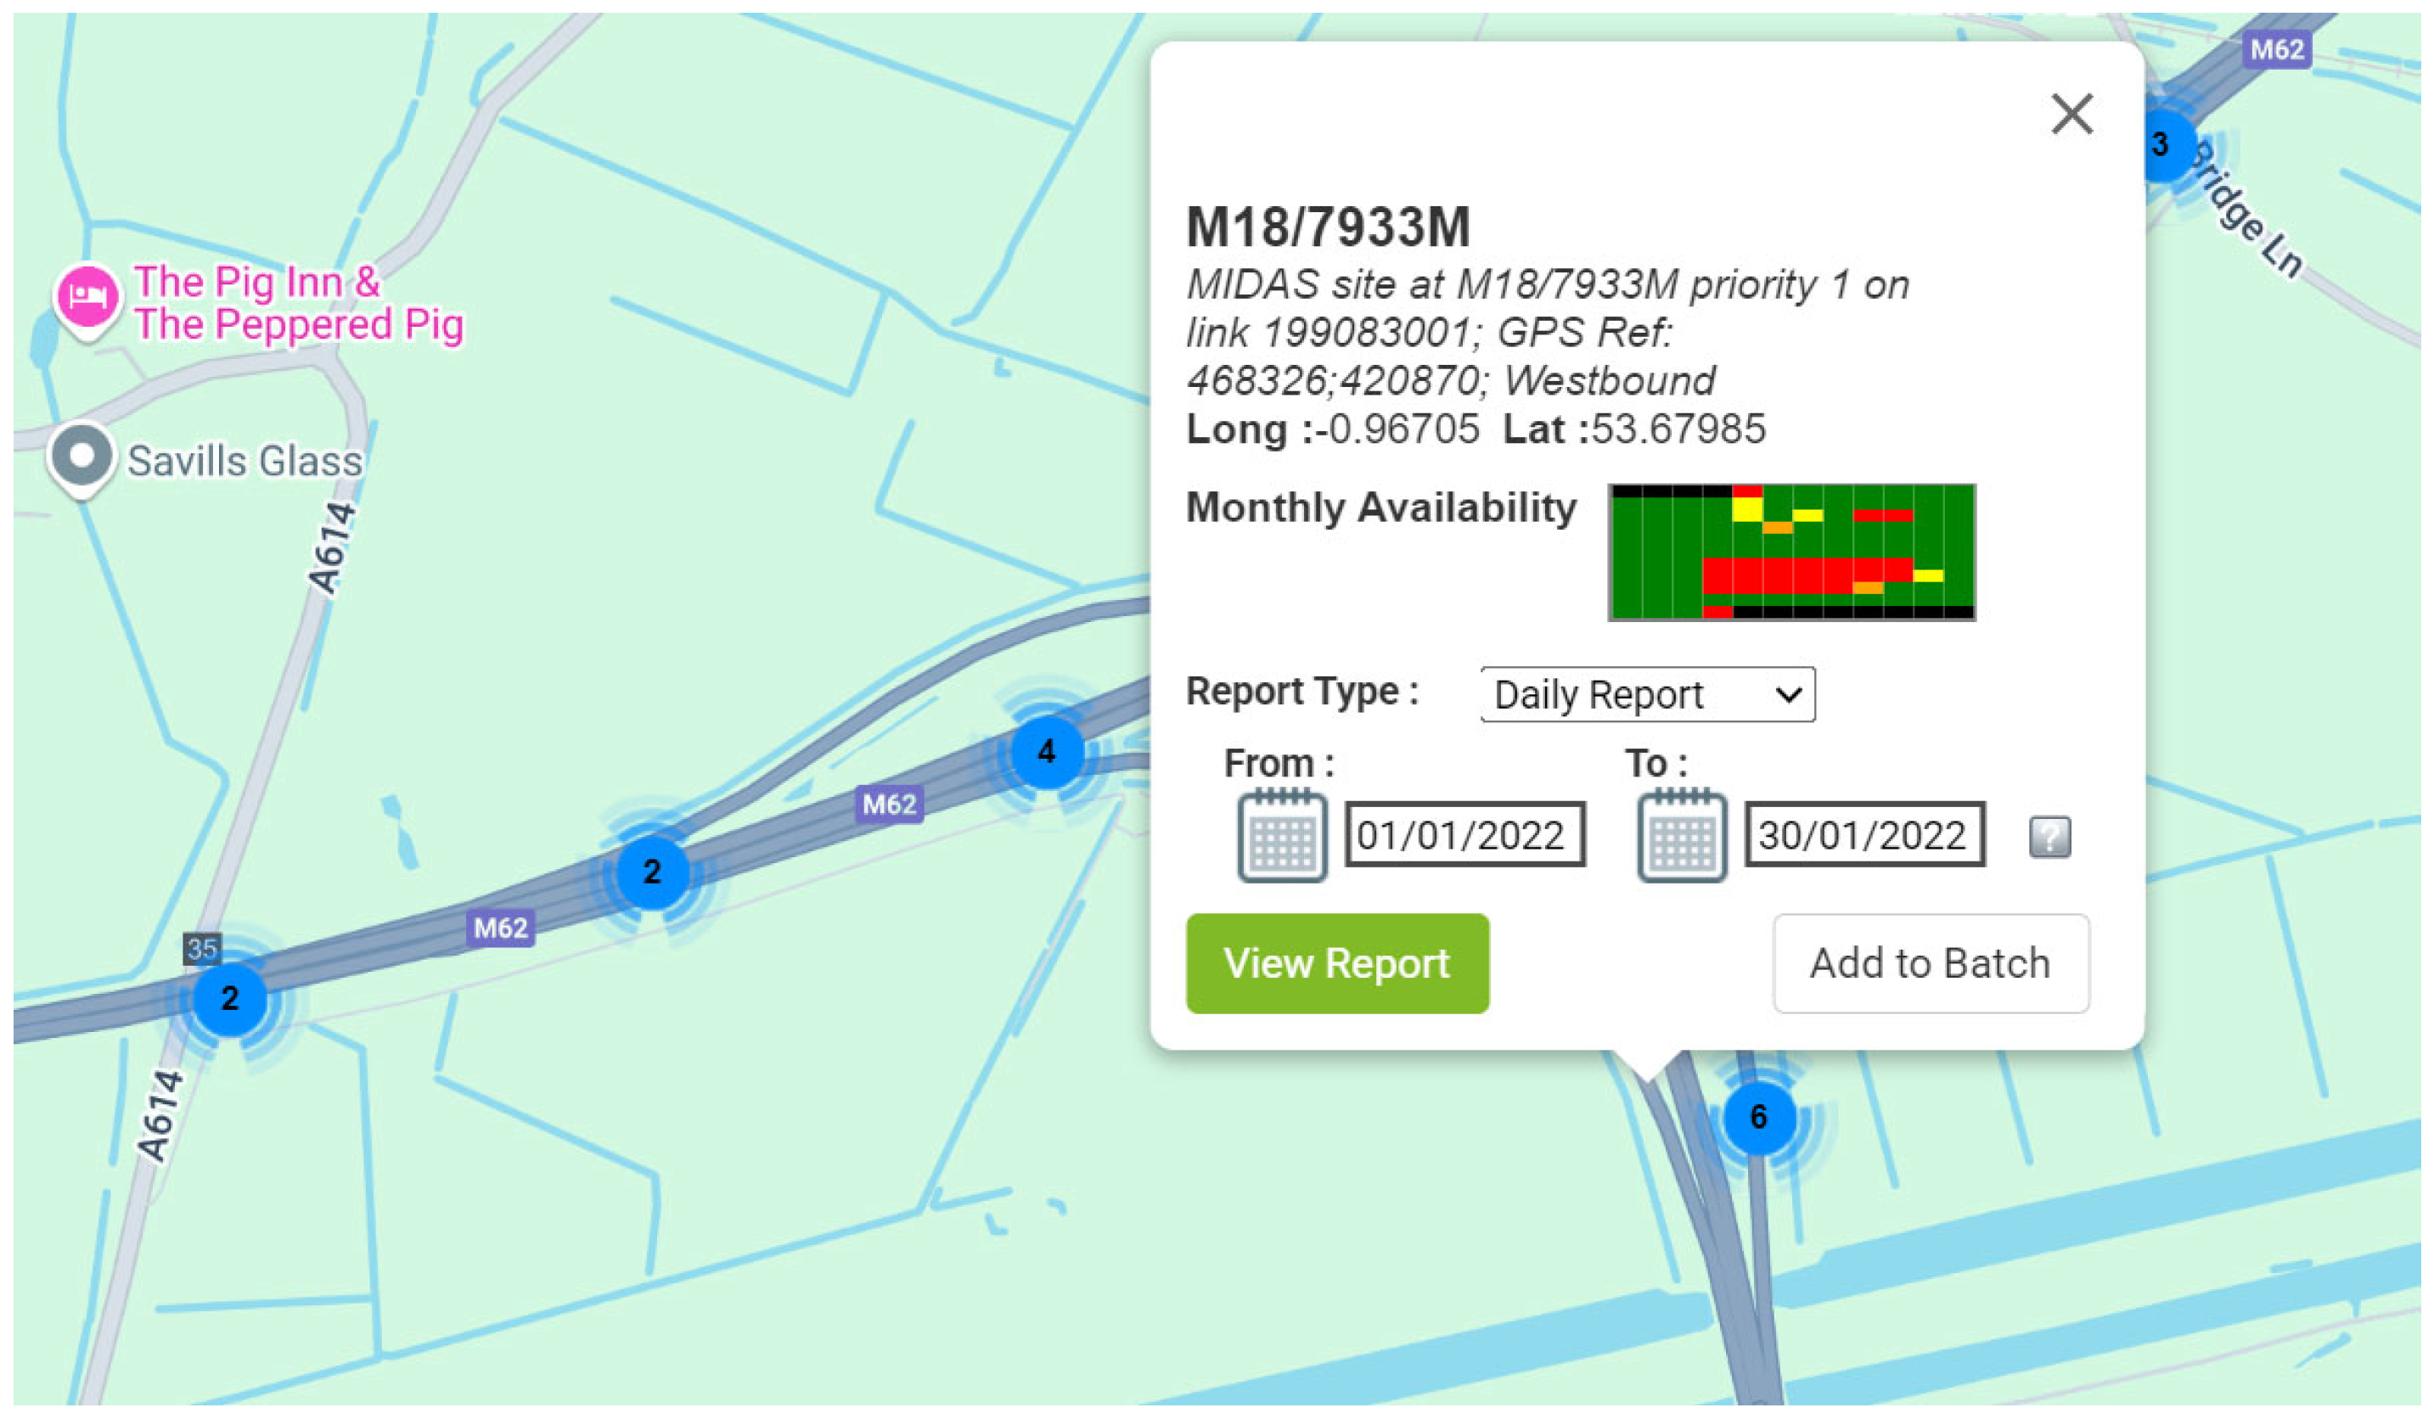Click the cluster marker labeled 6
Image resolution: width=2434 pixels, height=1419 pixels.
tap(1759, 1118)
